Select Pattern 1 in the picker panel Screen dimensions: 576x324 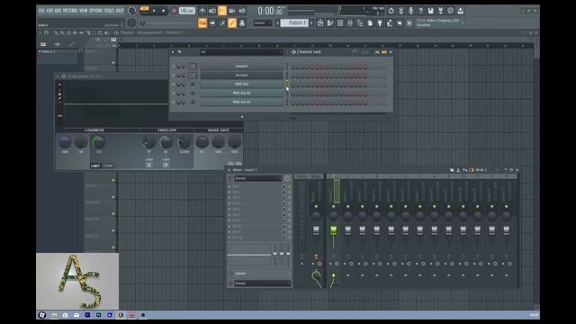(58, 52)
